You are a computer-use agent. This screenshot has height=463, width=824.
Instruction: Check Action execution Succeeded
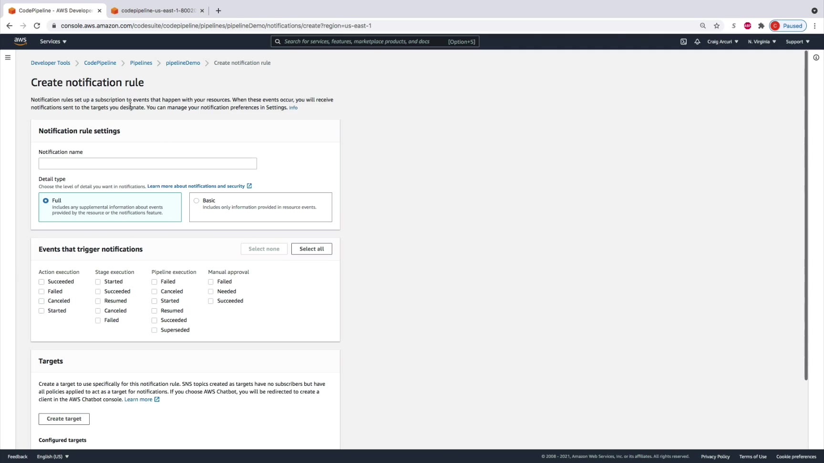pos(41,282)
